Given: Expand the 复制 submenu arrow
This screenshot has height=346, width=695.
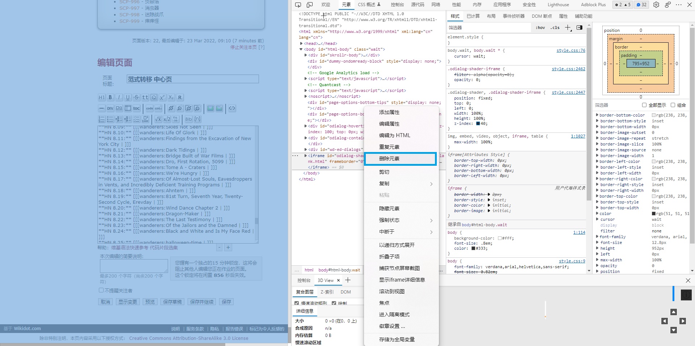Looking at the screenshot, I should pyautogui.click(x=431, y=184).
